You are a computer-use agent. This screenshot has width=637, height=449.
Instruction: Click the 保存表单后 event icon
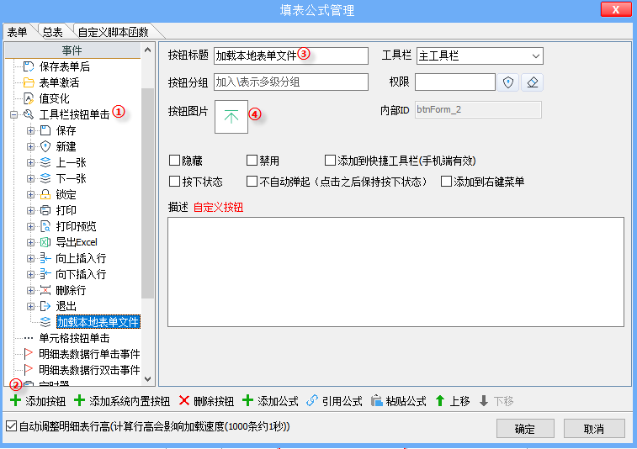click(x=29, y=66)
